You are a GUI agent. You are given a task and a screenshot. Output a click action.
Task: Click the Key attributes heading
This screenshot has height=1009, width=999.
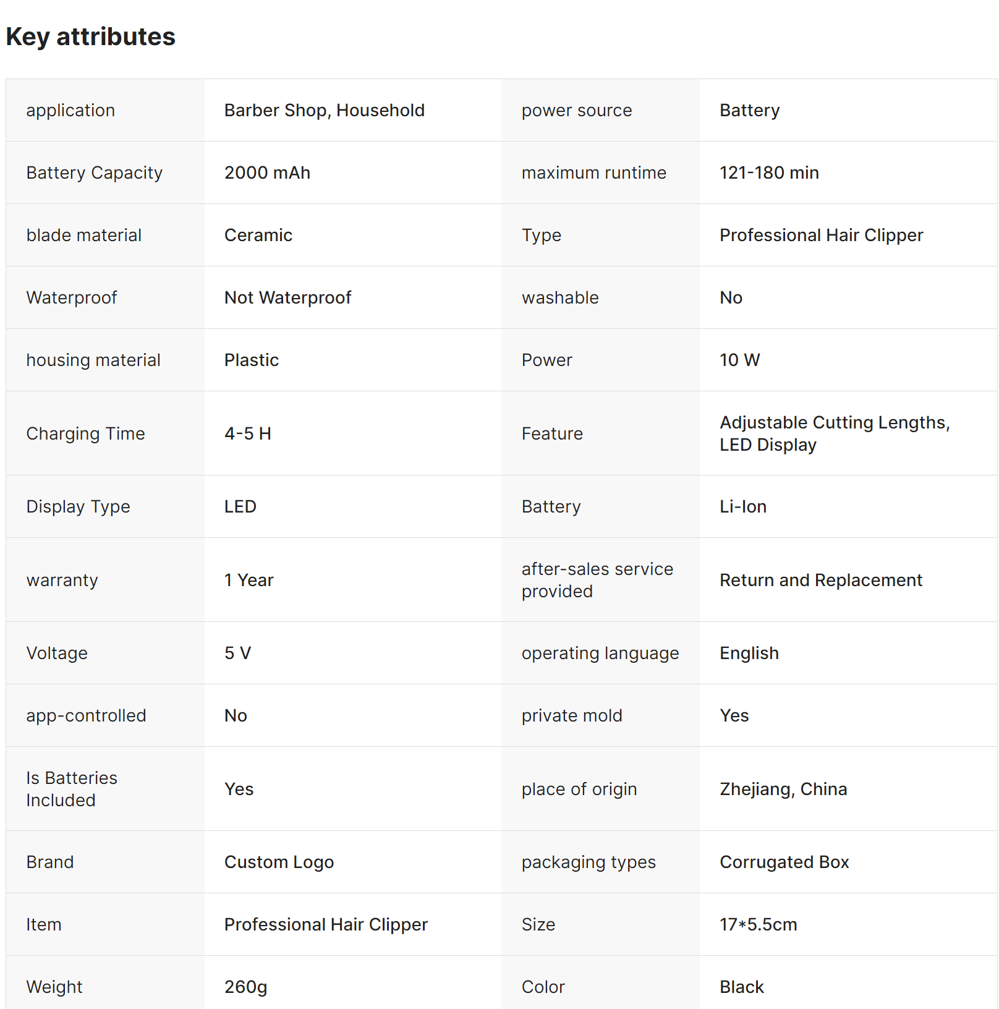point(90,36)
